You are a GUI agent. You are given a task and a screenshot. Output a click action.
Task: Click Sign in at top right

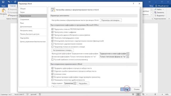point(151,6)
